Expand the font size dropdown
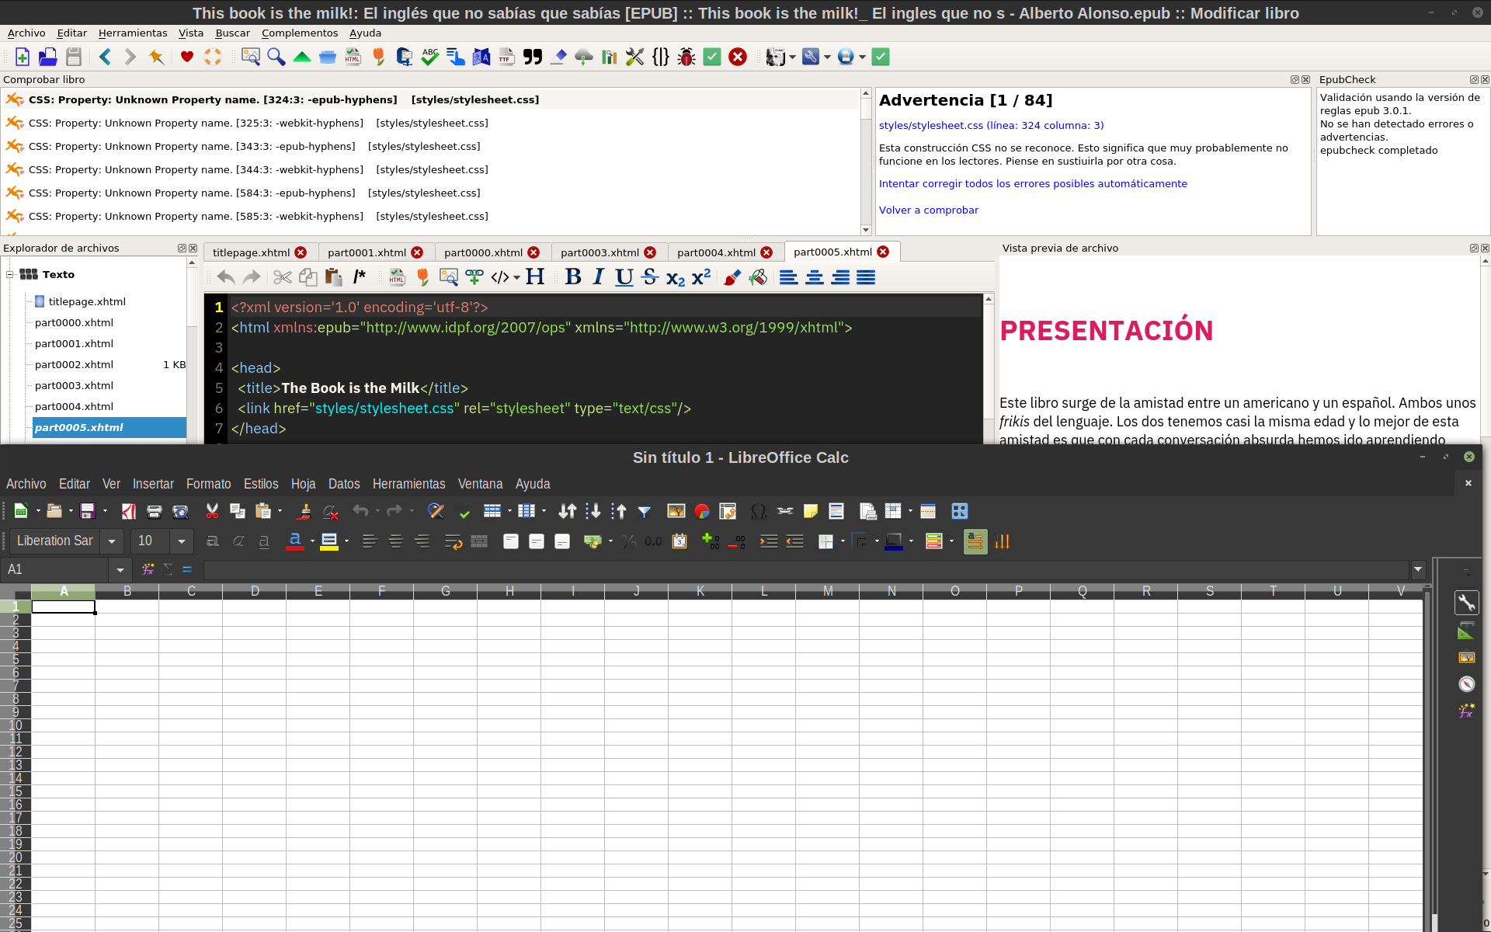This screenshot has width=1491, height=932. click(x=181, y=541)
